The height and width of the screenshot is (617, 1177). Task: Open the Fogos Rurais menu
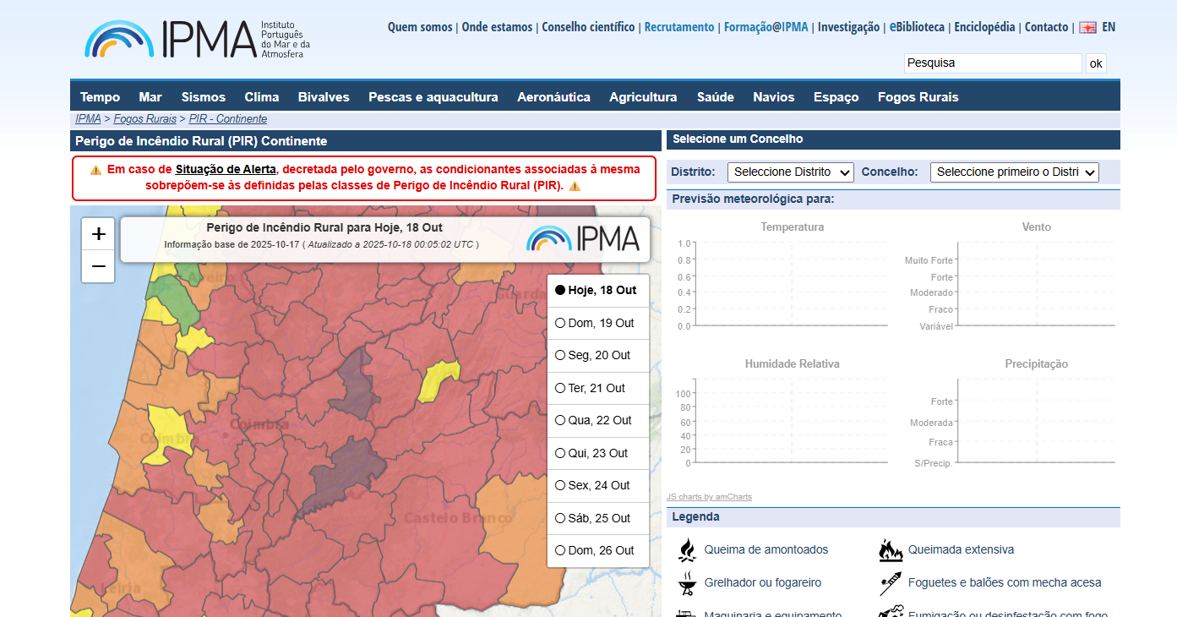pyautogui.click(x=918, y=97)
